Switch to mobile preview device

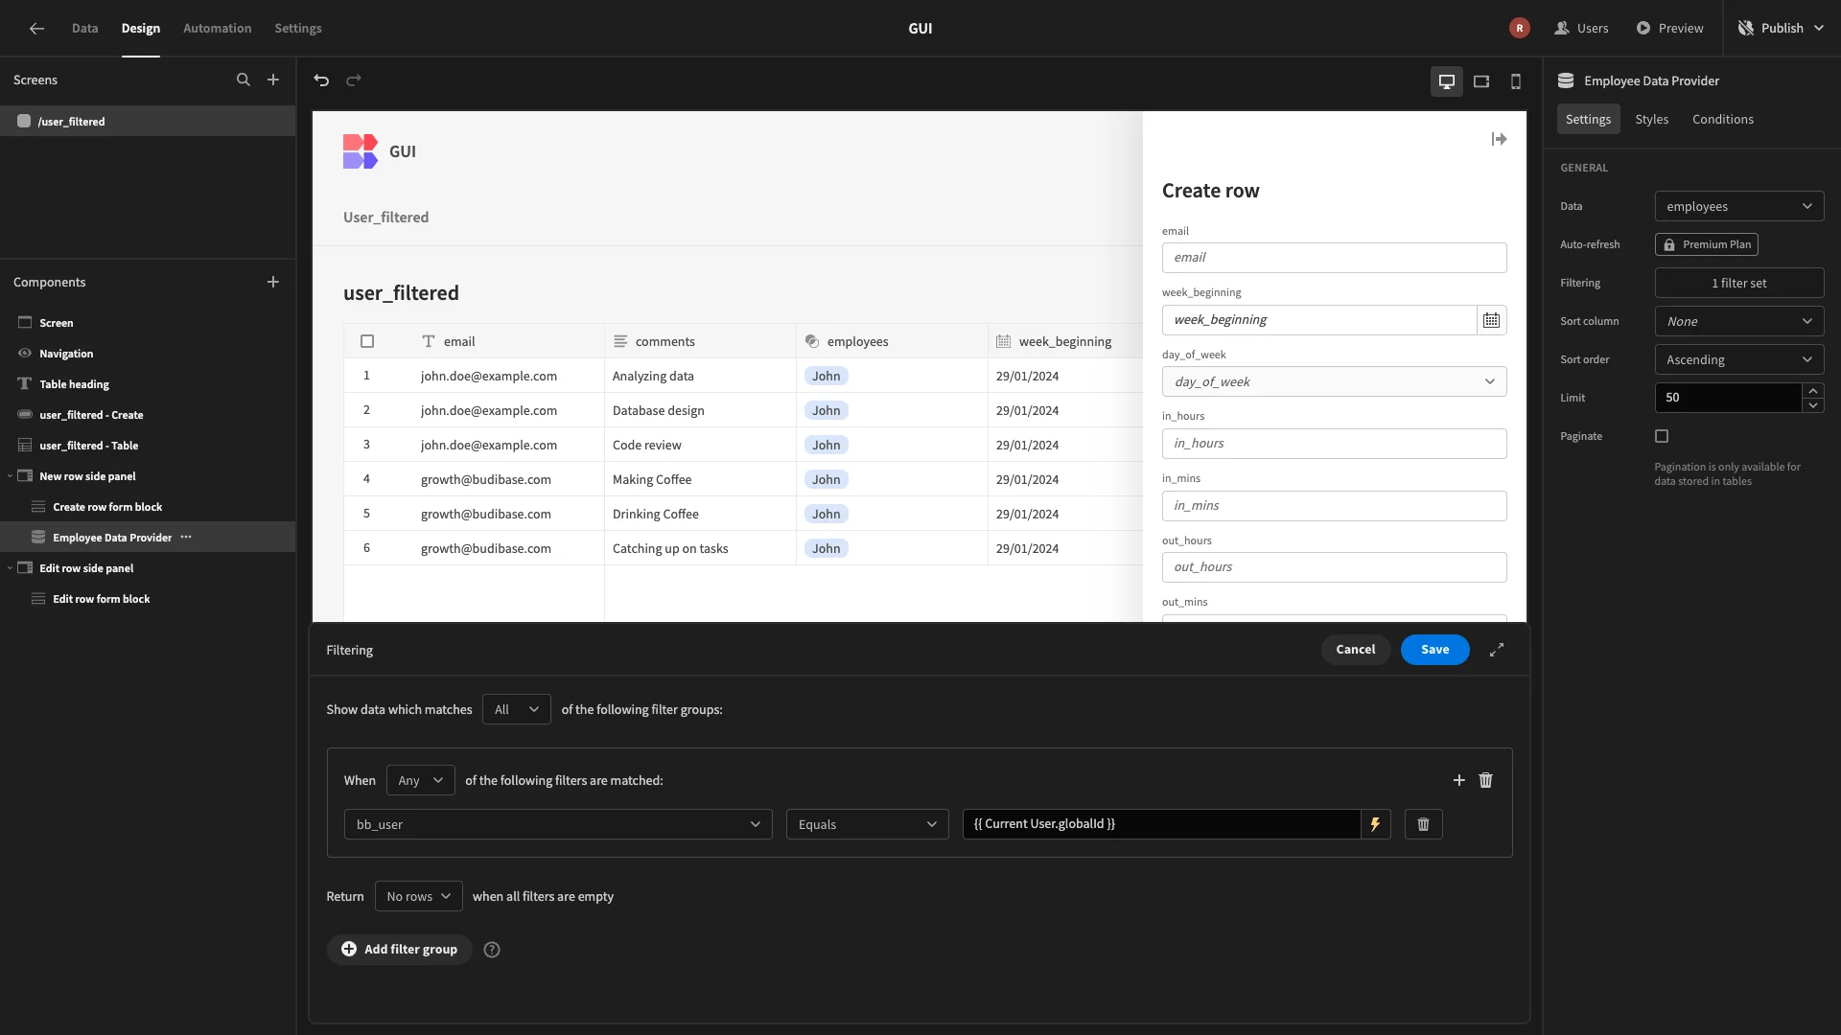[1516, 81]
